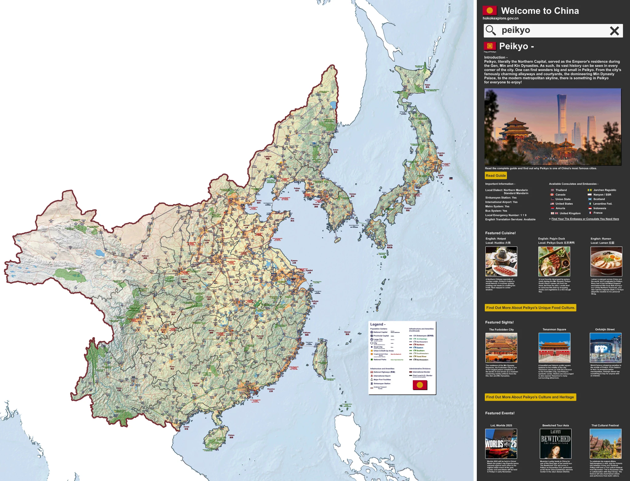This screenshot has height=481, width=630.
Task: Click the Scotland flag icon
Action: 590,199
